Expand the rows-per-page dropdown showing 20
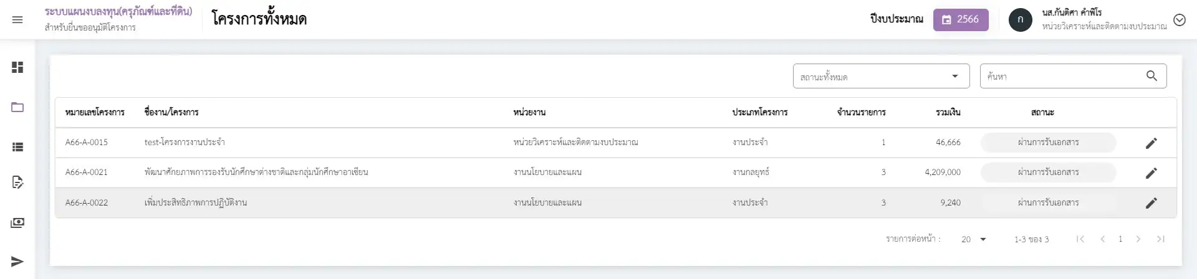1197x279 pixels. (974, 239)
